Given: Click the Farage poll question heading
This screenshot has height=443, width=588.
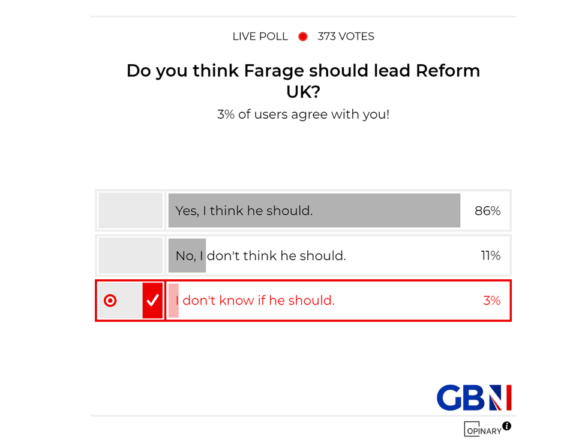Looking at the screenshot, I should point(303,81).
